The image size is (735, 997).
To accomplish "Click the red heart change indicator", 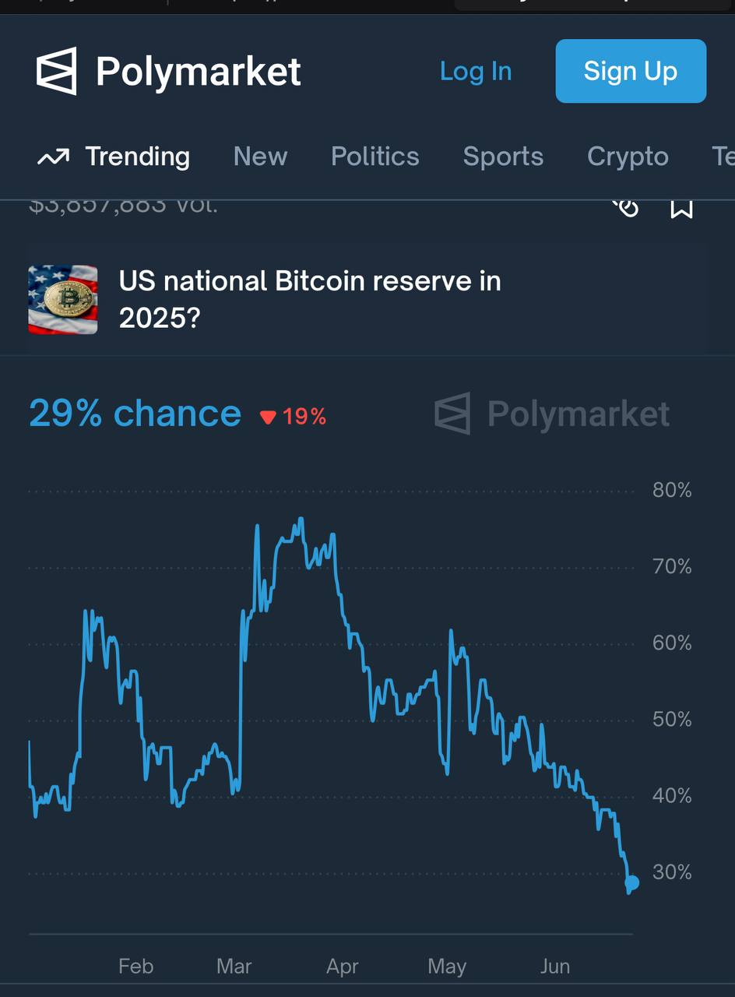I will [x=294, y=416].
